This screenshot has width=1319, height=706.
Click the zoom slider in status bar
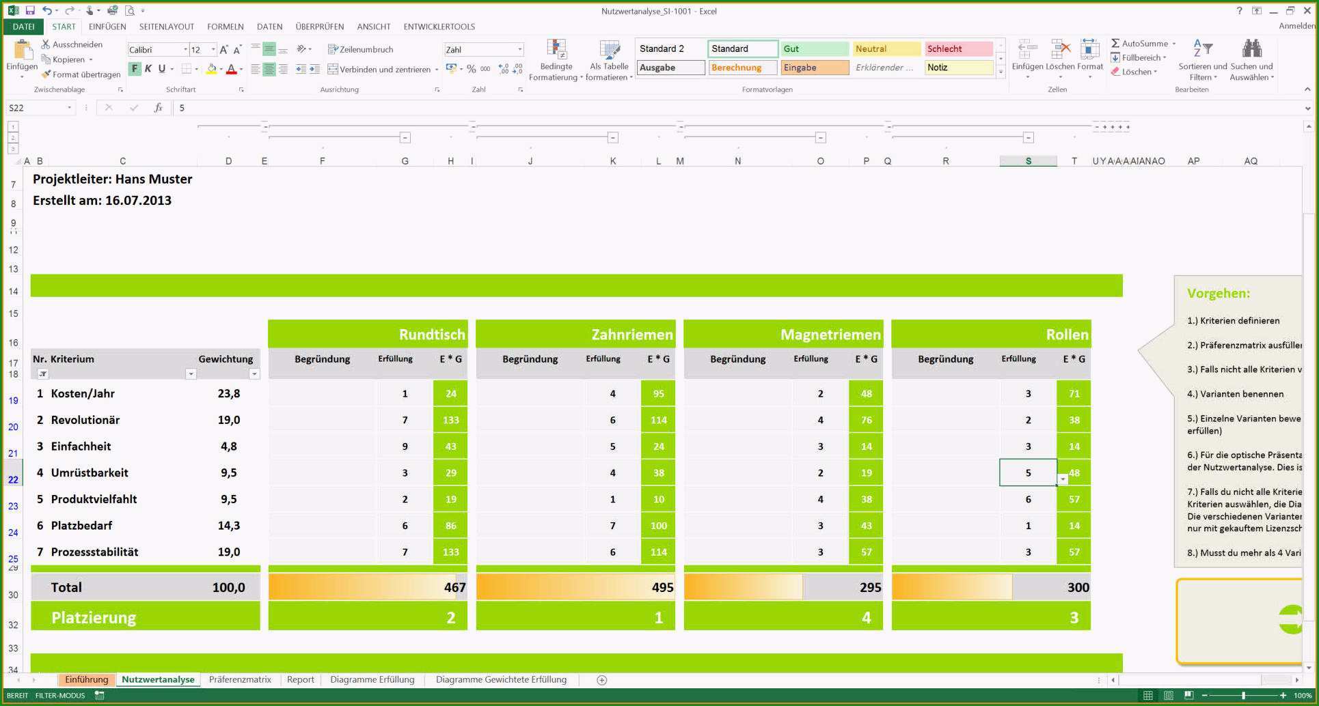[1243, 696]
